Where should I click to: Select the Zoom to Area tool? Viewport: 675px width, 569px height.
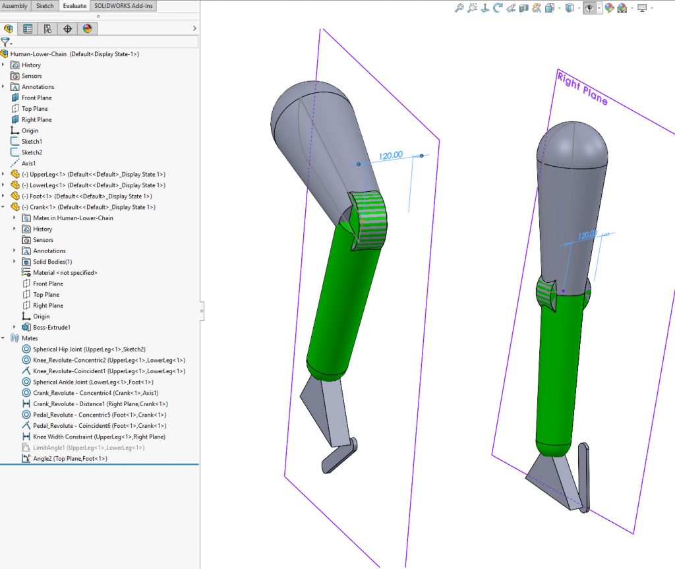[472, 8]
